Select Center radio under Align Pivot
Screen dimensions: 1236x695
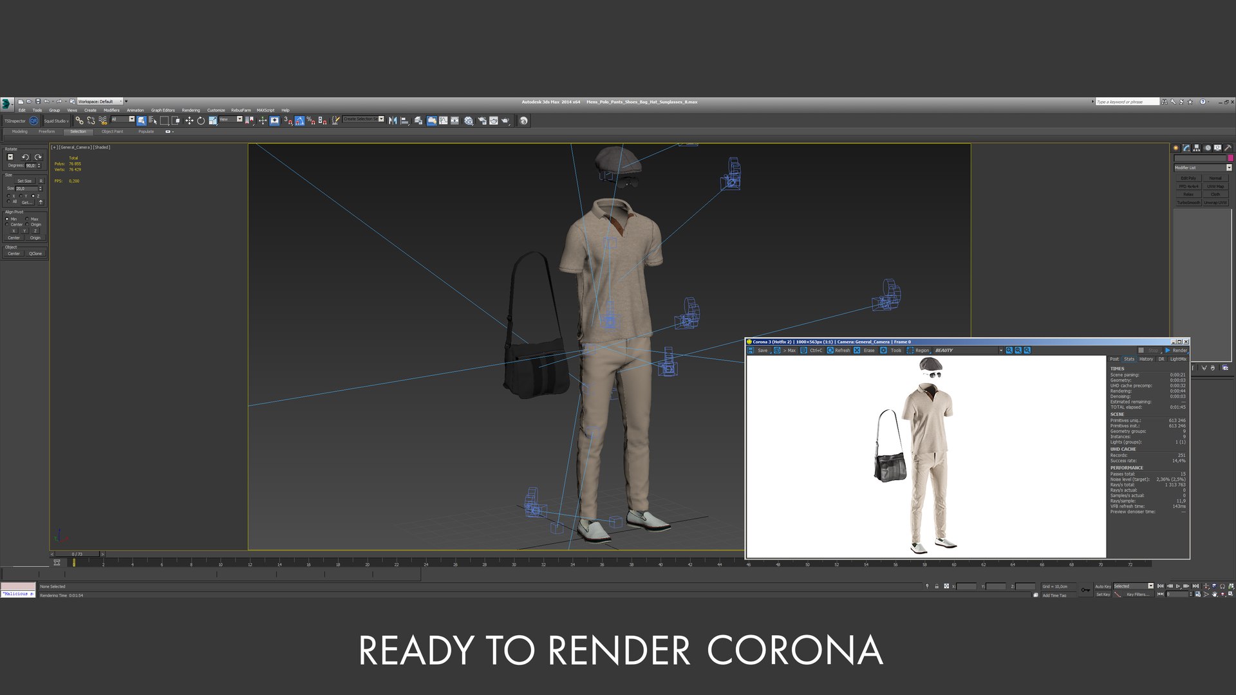click(x=7, y=225)
